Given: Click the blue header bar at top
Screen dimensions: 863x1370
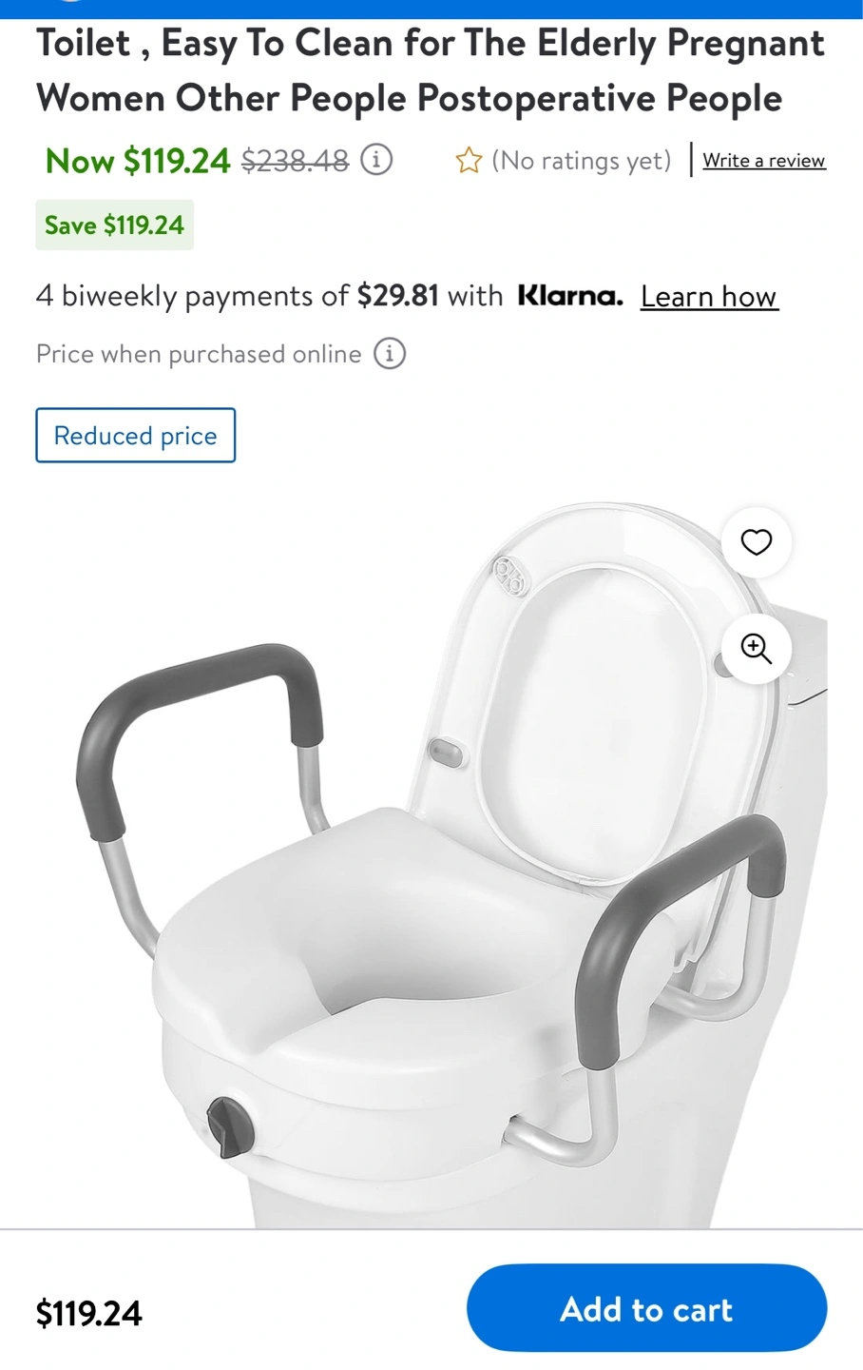Looking at the screenshot, I should pyautogui.click(x=431, y=9).
